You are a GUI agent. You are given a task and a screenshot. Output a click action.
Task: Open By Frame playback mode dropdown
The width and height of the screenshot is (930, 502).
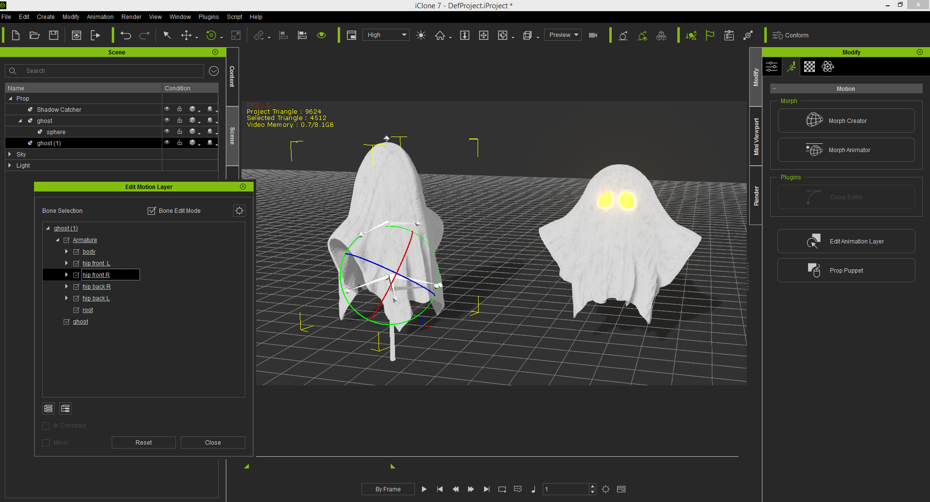388,489
